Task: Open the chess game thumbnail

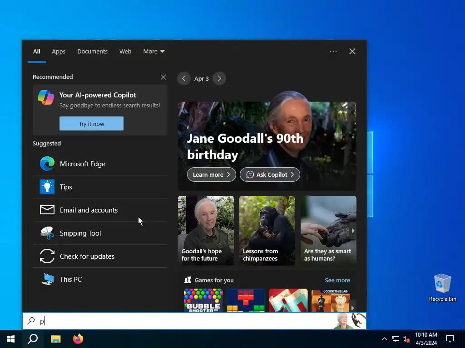Action: pos(331,300)
